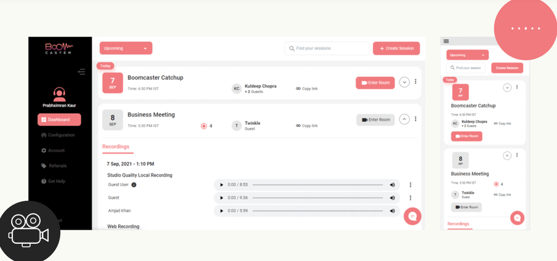Click the Guest User recording progress bar
The width and height of the screenshot is (557, 261).
point(317,185)
